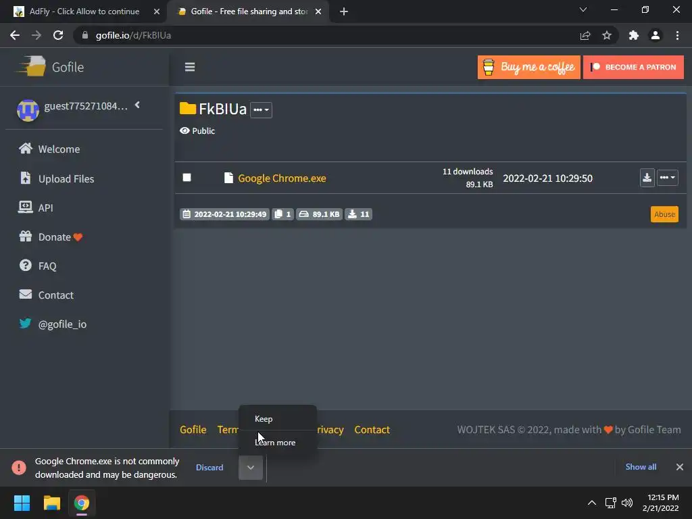
Task: Toggle the hamburger sidebar menu
Action: click(x=190, y=67)
